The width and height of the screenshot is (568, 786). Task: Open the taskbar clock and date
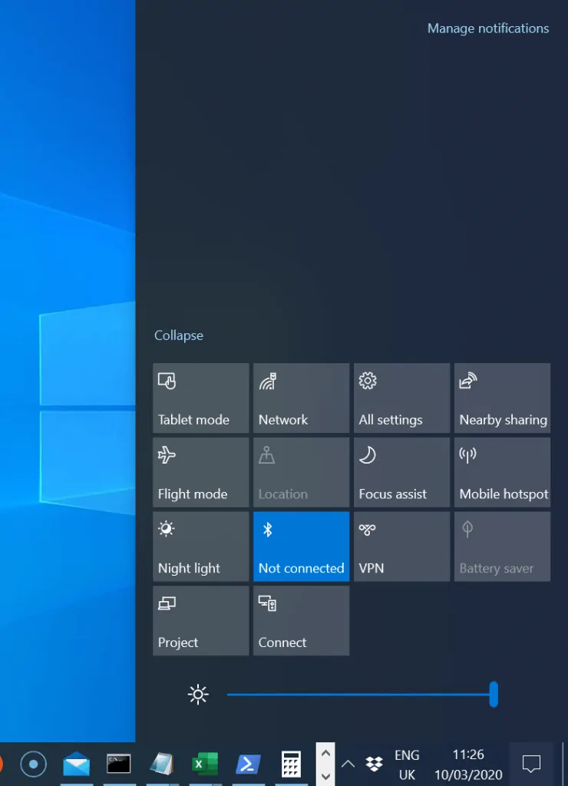[x=468, y=764]
